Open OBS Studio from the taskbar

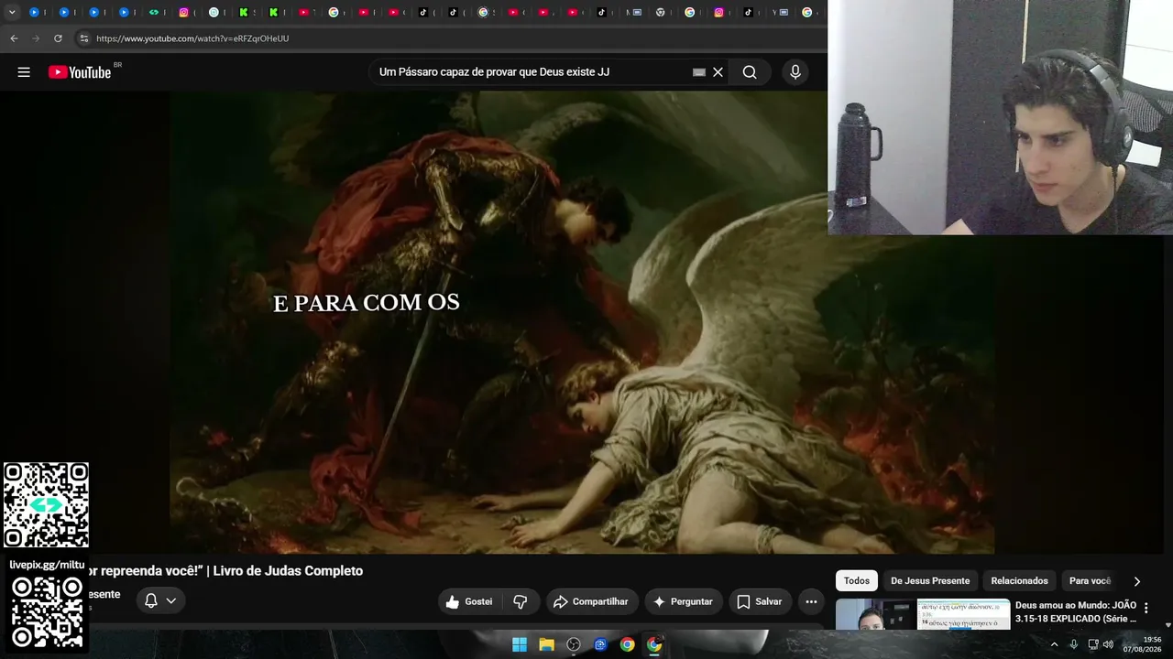[574, 644]
